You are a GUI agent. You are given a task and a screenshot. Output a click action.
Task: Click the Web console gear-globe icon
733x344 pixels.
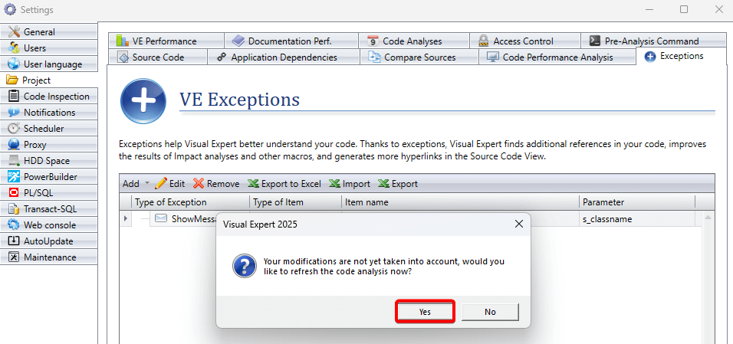click(15, 224)
